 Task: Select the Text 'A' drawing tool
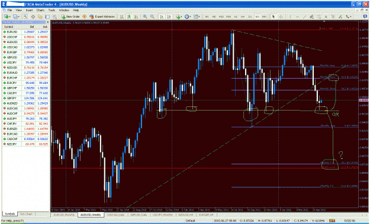coord(326,17)
